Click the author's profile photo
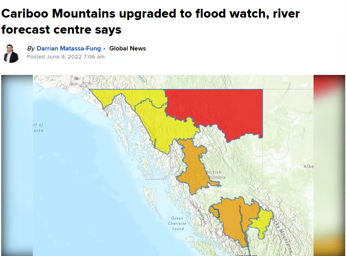 pyautogui.click(x=11, y=53)
